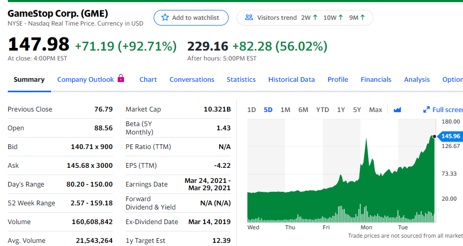The height and width of the screenshot is (246, 463).
Task: Click the Previous Close value 76.79
Action: (103, 109)
